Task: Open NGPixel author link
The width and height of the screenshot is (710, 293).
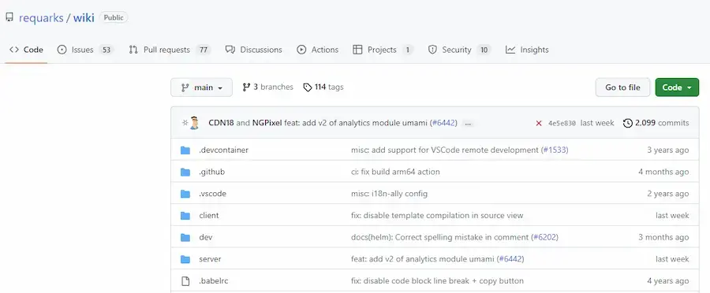Action: click(x=267, y=123)
